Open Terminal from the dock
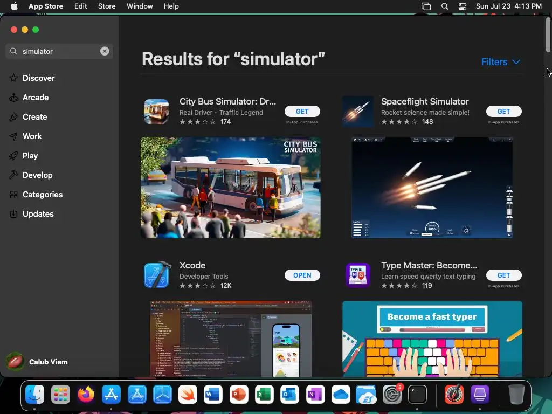The width and height of the screenshot is (552, 414). click(418, 394)
